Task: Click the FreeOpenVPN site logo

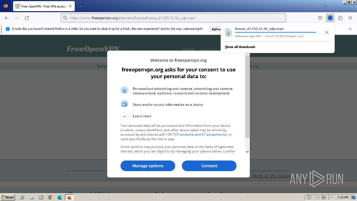Action: pos(93,49)
